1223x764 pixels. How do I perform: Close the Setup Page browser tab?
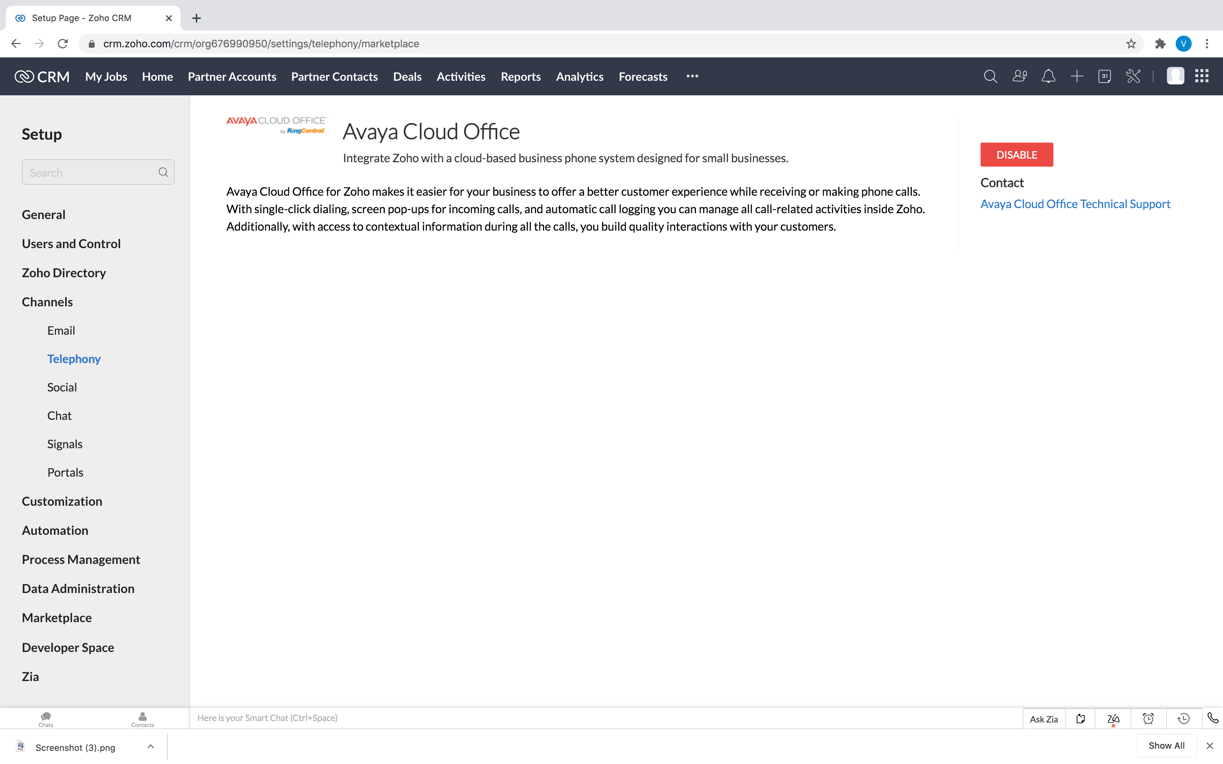[169, 18]
